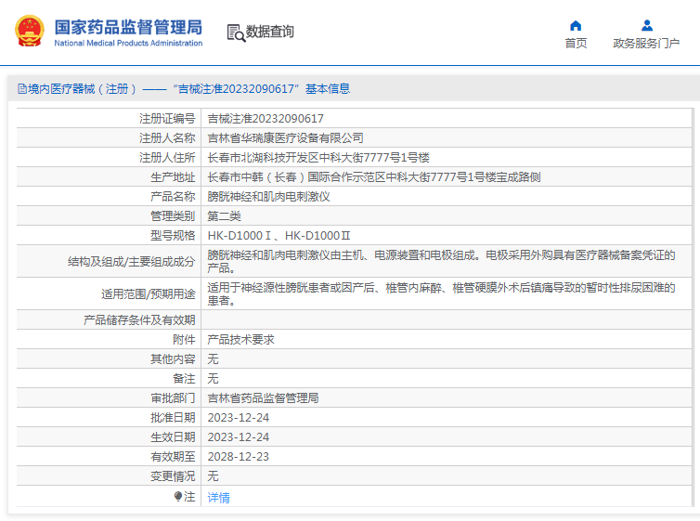Open the 政务服务门户 user icon
This screenshot has height=521, width=700.
647,25
